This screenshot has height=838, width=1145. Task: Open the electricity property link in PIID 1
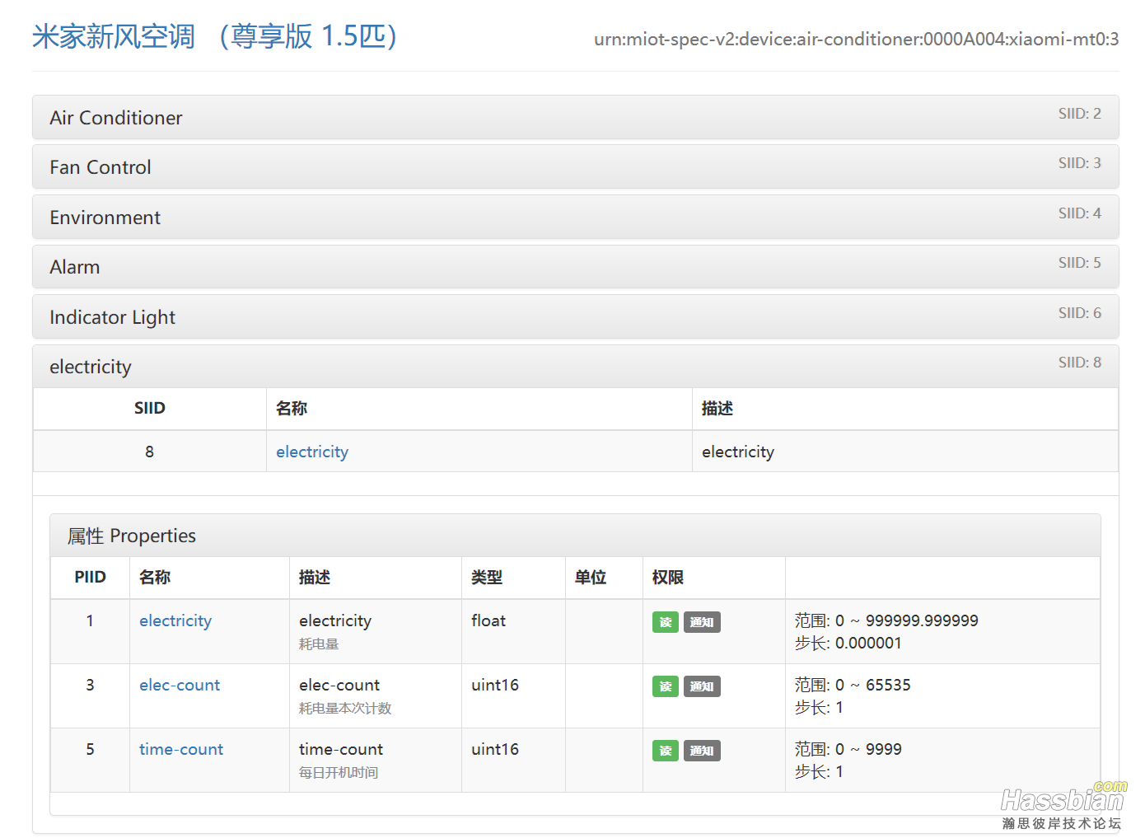[x=175, y=620]
